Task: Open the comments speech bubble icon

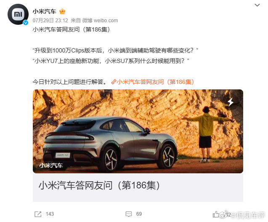Action: (x=129, y=214)
